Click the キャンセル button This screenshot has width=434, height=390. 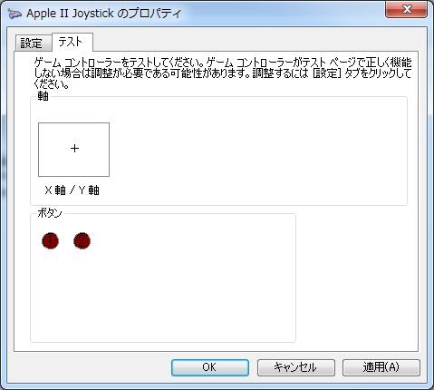coord(296,367)
